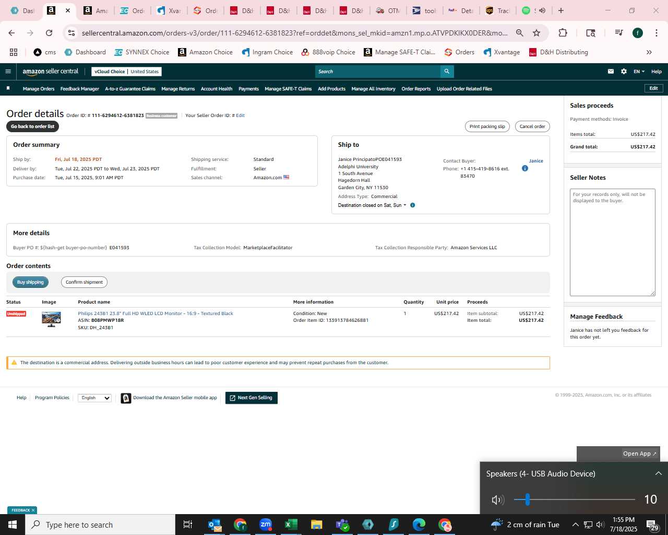This screenshot has height=535, width=668.
Task: Click into the Seller Notes text area
Action: click(x=613, y=242)
